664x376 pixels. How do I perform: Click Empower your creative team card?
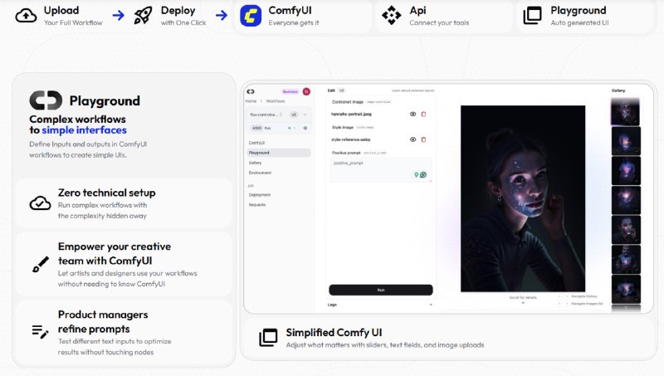coord(124,264)
